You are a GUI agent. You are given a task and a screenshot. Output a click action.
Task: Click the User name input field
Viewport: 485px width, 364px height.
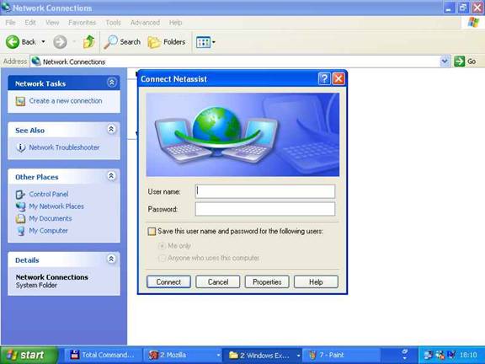(265, 191)
